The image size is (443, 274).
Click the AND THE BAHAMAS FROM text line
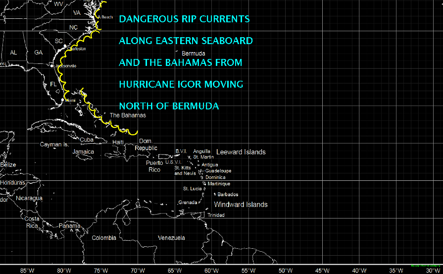[181, 62]
